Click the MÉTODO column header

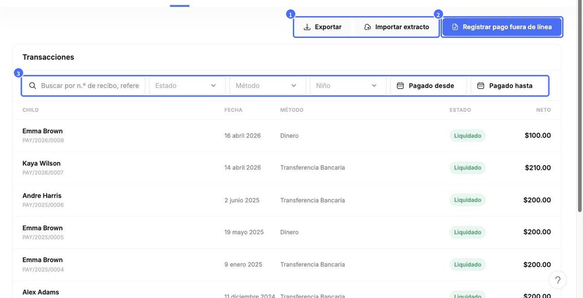pyautogui.click(x=292, y=110)
